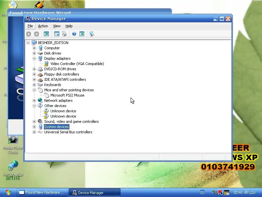Image resolution: width=262 pixels, height=197 pixels.
Task: Expand the Computer node
Action: click(x=34, y=48)
